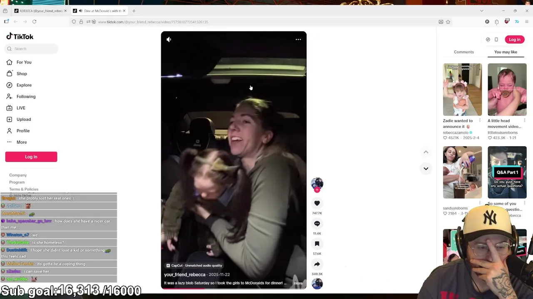Open options for Zadie wanted video card

[x=480, y=121]
